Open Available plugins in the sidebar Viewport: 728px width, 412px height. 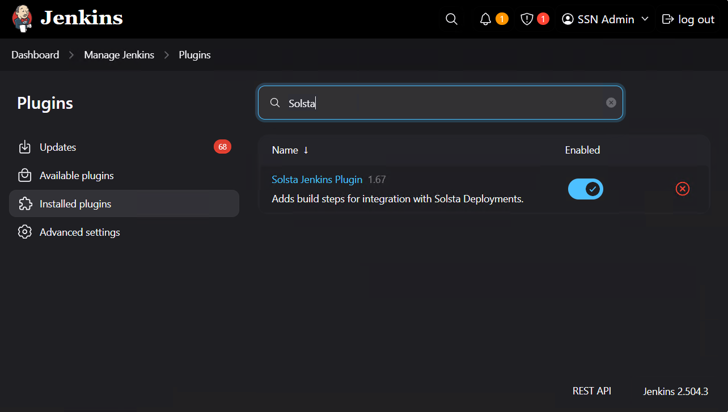tap(124, 176)
